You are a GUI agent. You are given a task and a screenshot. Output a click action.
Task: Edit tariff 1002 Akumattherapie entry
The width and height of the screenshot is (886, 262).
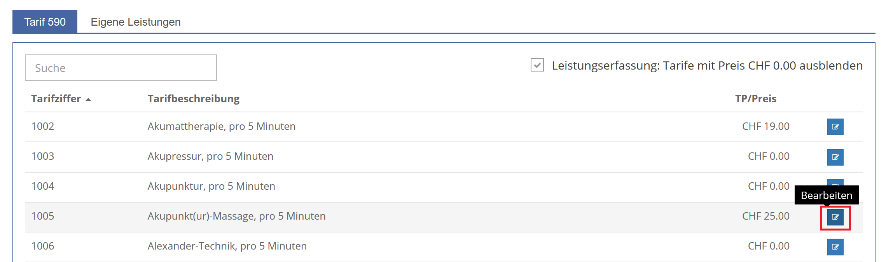[835, 127]
